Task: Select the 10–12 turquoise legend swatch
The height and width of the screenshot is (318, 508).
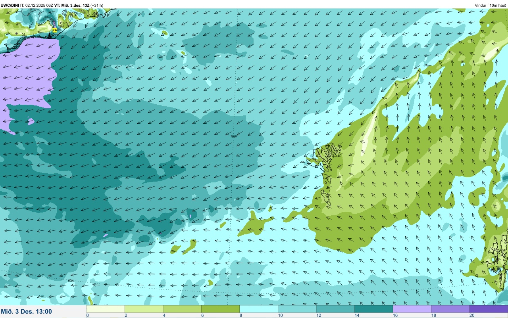Action: click(297, 309)
